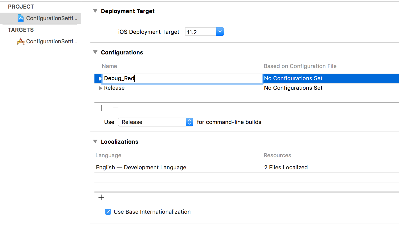Click the Debug_Red name text field
Image resolution: width=399 pixels, height=251 pixels.
click(182, 78)
